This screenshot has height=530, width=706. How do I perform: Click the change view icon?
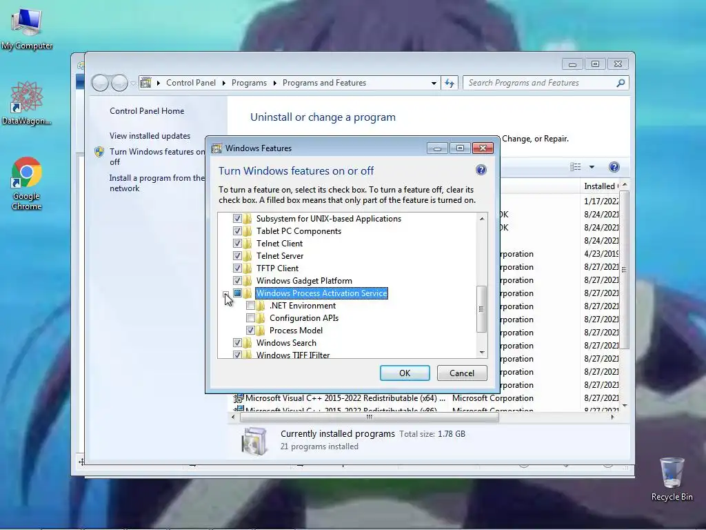click(x=576, y=167)
